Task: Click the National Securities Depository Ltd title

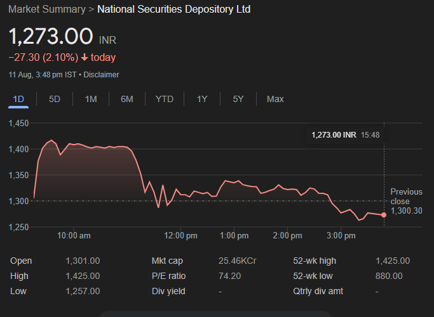Action: 174,10
